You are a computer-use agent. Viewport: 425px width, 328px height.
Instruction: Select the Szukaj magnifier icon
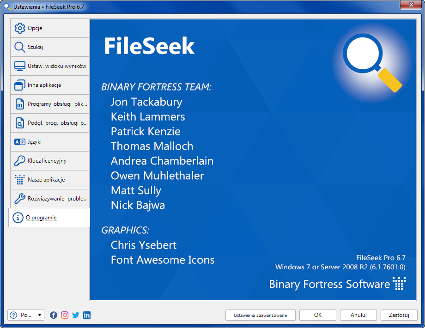tap(20, 47)
